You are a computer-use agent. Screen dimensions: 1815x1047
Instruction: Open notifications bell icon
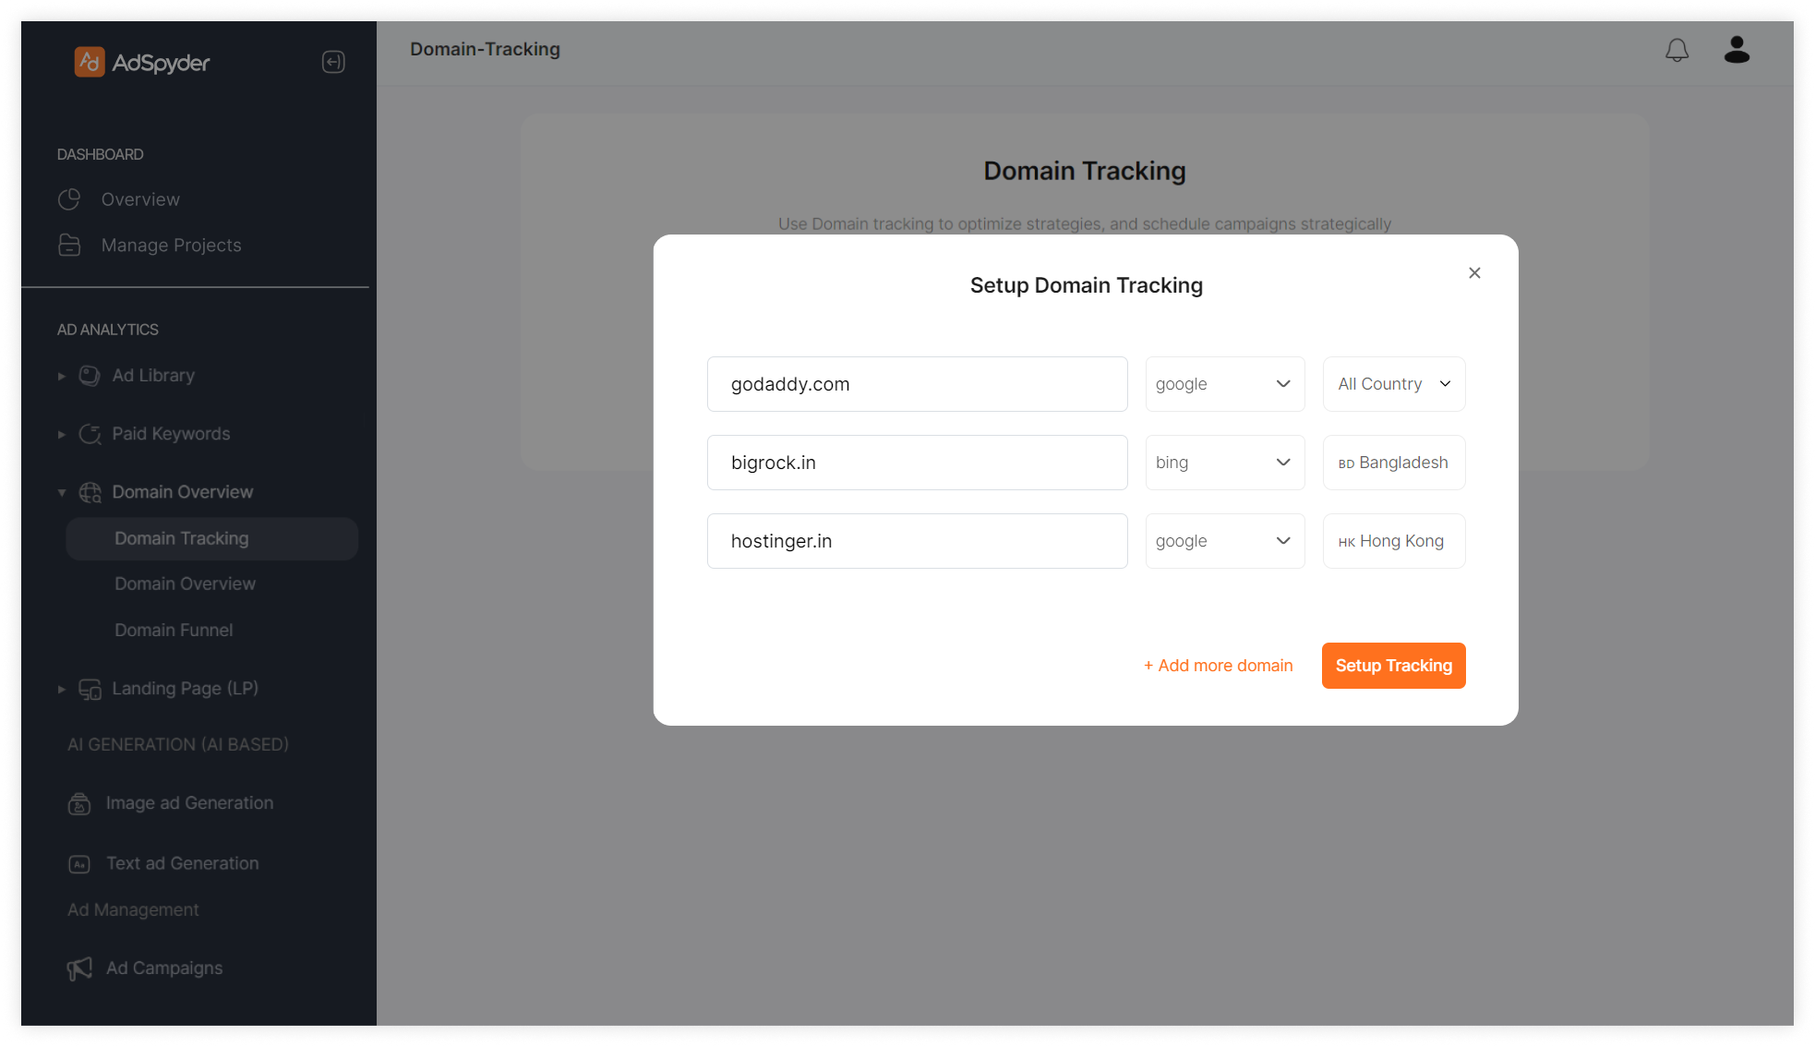point(1677,50)
